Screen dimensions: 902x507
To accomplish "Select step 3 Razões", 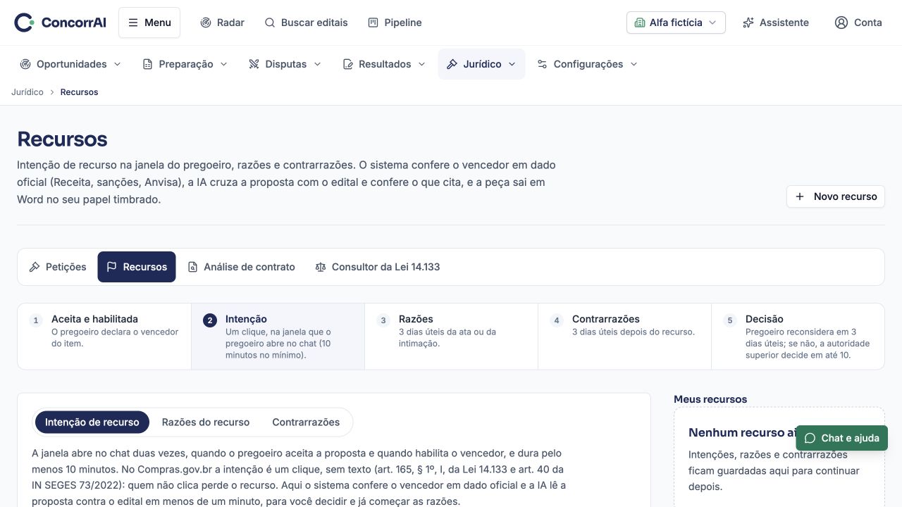I will coord(451,337).
